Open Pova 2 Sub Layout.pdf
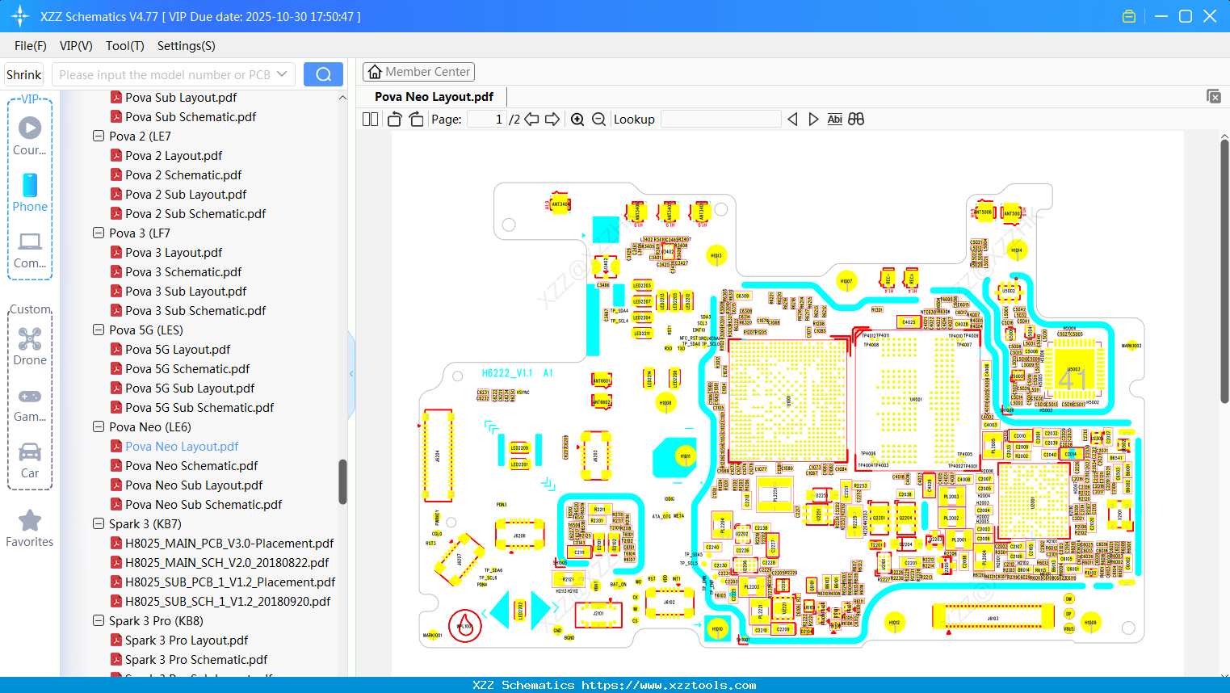Viewport: 1230px width, 693px height. (186, 195)
